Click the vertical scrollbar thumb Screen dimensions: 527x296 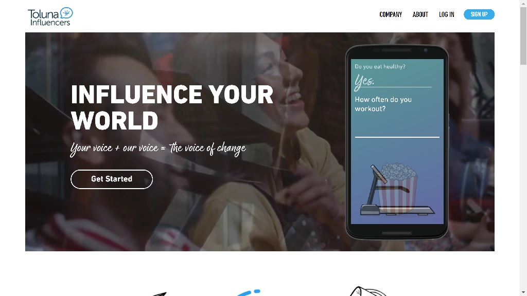(523, 35)
